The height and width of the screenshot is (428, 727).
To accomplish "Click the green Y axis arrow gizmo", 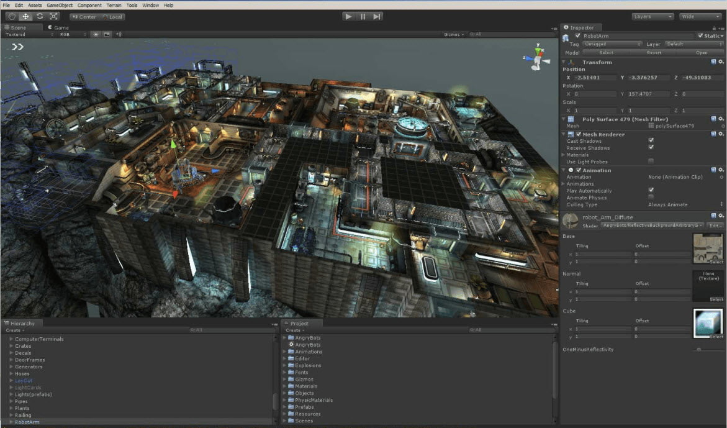I will [x=173, y=144].
